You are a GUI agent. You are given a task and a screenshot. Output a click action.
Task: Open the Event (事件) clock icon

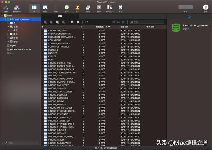tap(67, 7)
